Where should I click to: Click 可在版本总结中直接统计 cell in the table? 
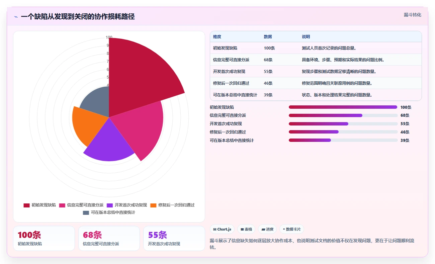pos(235,95)
